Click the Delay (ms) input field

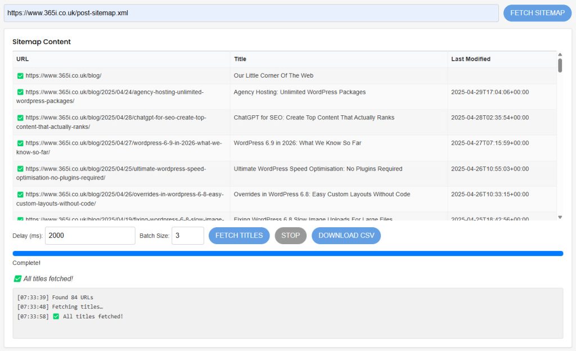tap(90, 235)
